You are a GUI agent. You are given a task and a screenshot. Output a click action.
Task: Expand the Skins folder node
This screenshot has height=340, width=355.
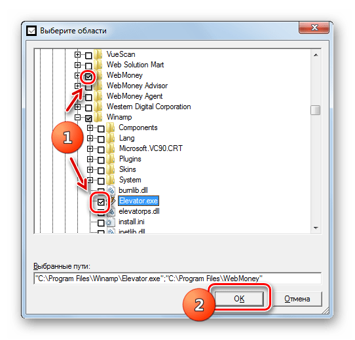point(90,169)
